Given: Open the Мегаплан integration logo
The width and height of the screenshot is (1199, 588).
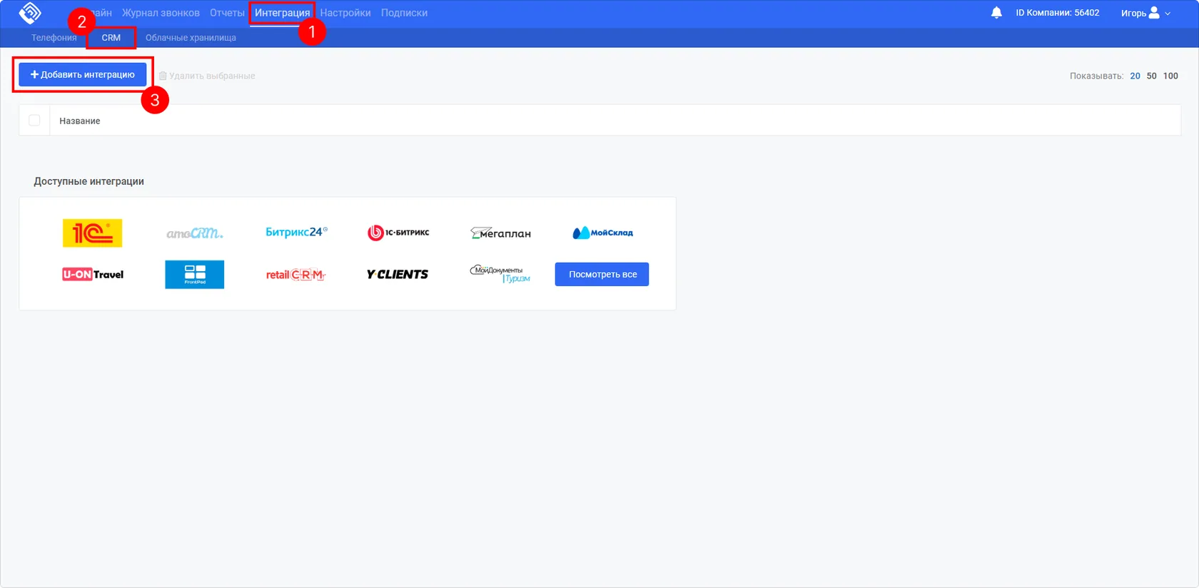Looking at the screenshot, I should 500,233.
